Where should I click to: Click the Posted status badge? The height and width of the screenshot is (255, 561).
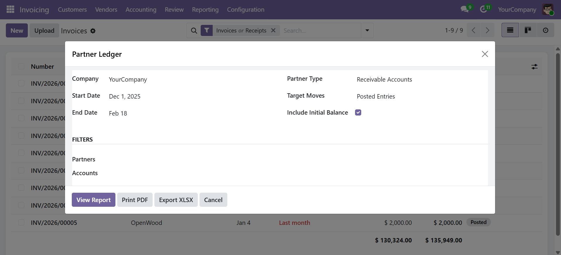pyautogui.click(x=478, y=222)
